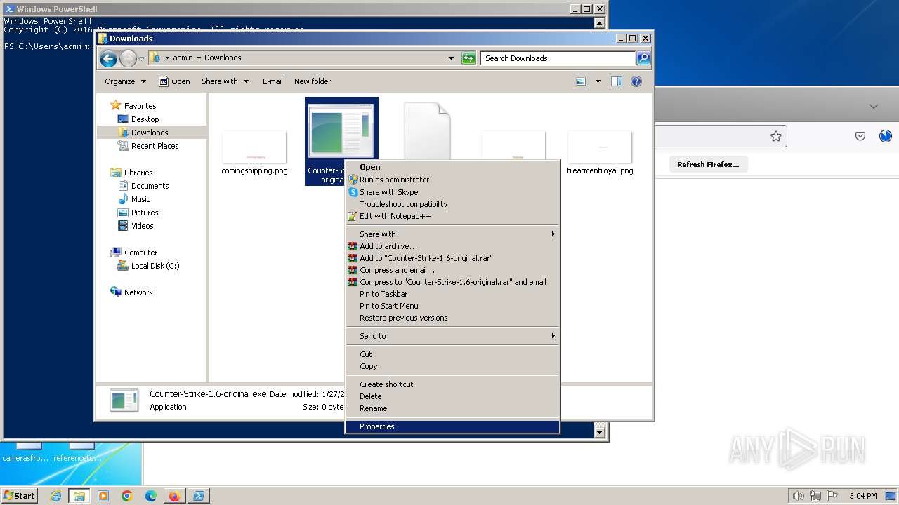
Task: Click Refresh Firefox… button
Action: point(708,164)
